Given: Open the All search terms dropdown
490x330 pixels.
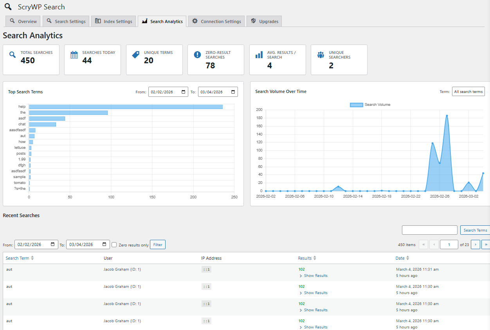Looking at the screenshot, I should [468, 92].
